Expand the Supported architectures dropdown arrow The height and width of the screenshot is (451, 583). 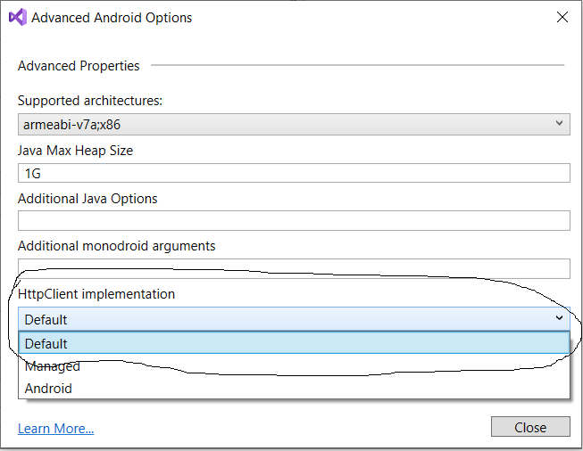(x=559, y=124)
